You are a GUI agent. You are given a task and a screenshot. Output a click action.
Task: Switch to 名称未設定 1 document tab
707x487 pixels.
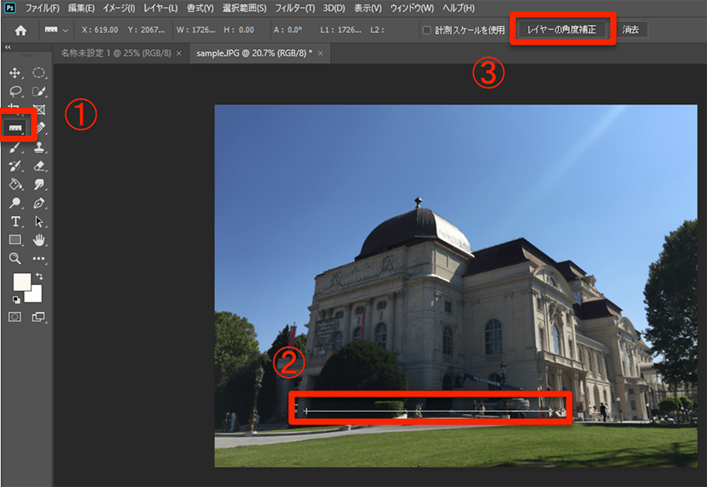[116, 53]
